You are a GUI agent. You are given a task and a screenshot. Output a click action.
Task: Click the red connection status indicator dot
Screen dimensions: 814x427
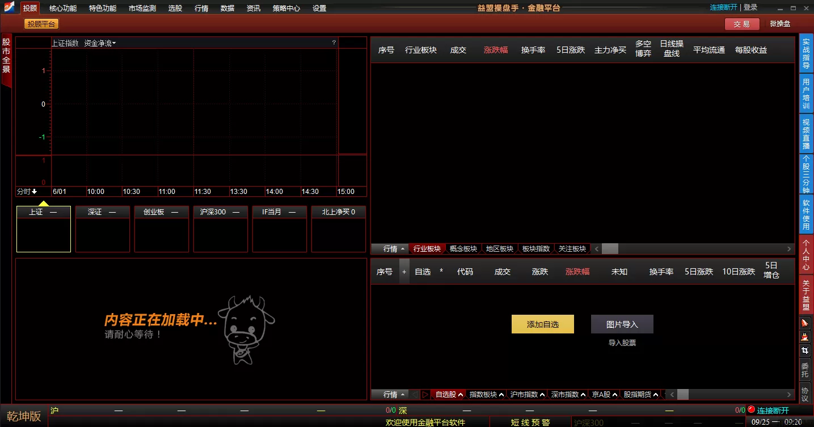click(x=751, y=410)
